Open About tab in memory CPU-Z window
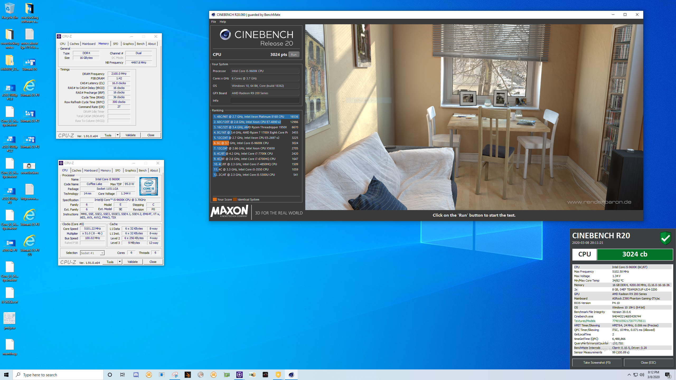The height and width of the screenshot is (380, 676). (x=152, y=44)
